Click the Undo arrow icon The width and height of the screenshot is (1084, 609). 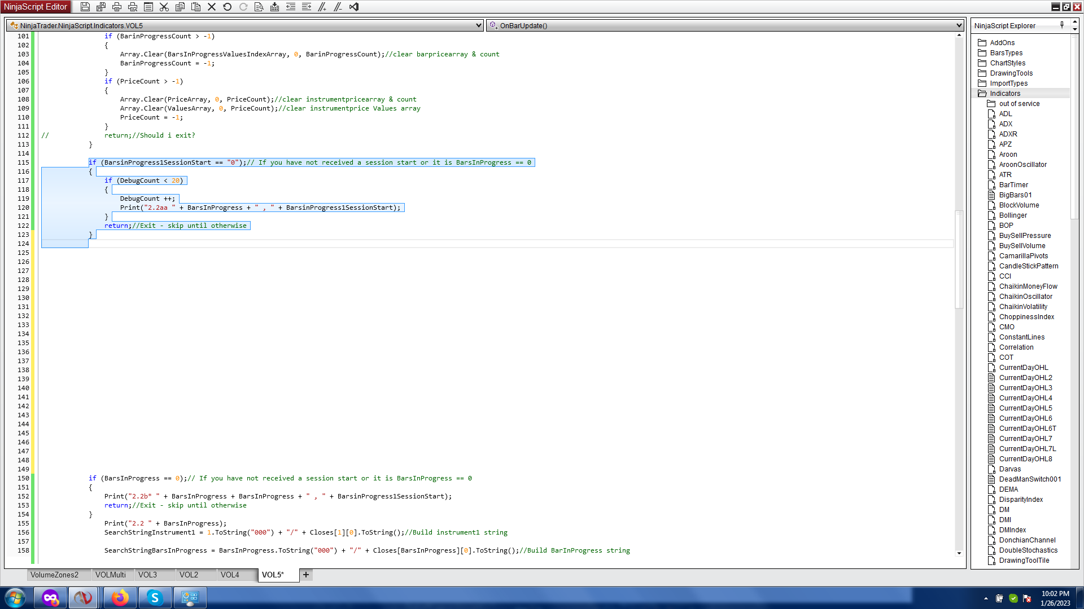(228, 7)
